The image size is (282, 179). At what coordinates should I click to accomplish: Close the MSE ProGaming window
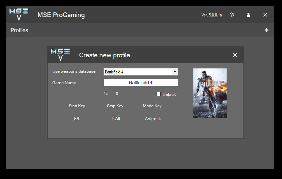[265, 15]
